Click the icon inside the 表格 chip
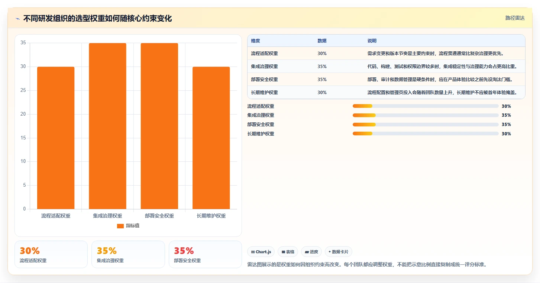Image resolution: width=540 pixels, height=283 pixels. pyautogui.click(x=283, y=252)
